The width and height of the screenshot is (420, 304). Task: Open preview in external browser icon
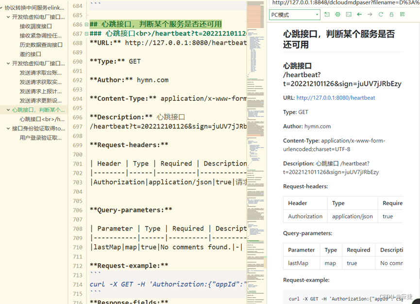tap(327, 15)
